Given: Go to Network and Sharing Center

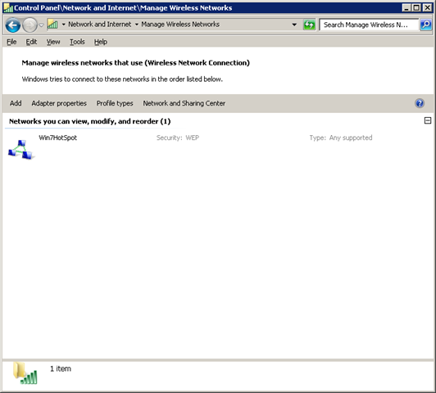Looking at the screenshot, I should pyautogui.click(x=184, y=103).
